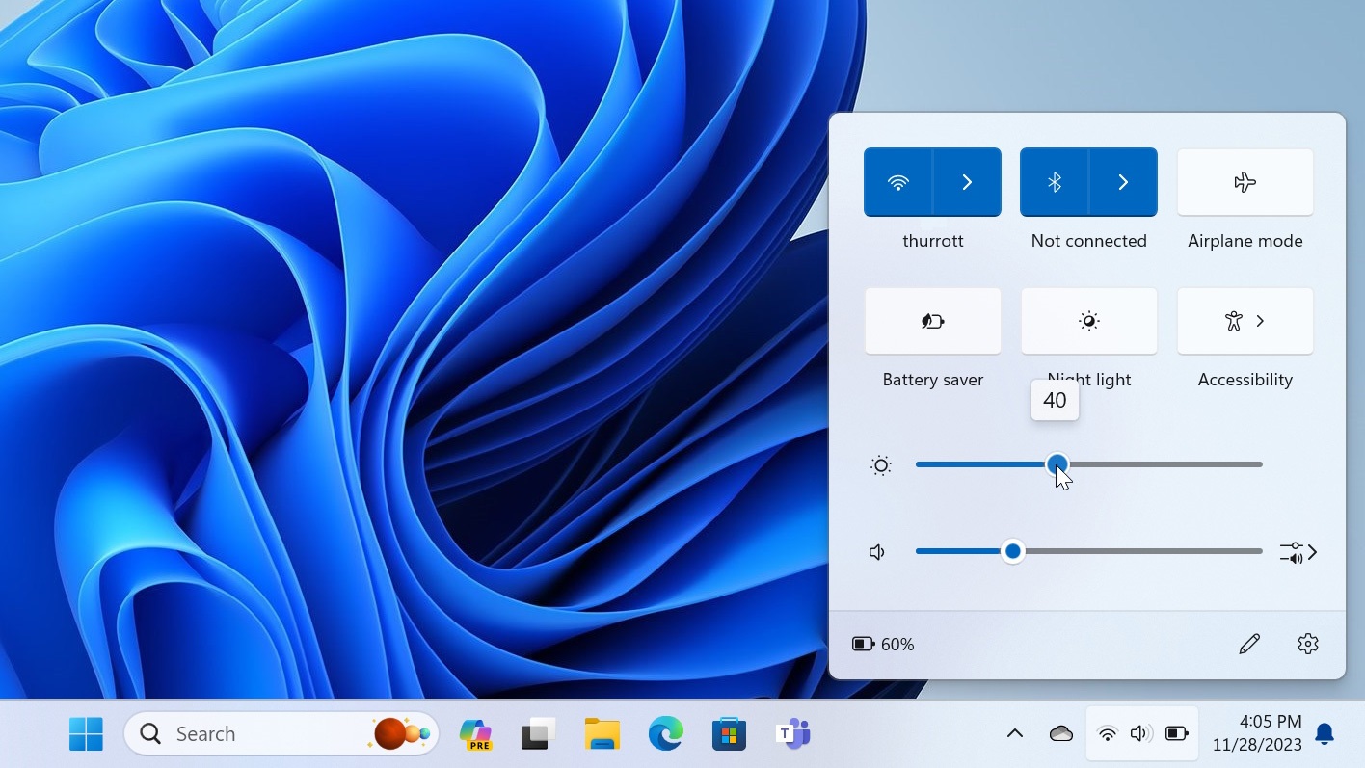Enable Night light
Viewport: 1365px width, 768px height.
(1088, 321)
